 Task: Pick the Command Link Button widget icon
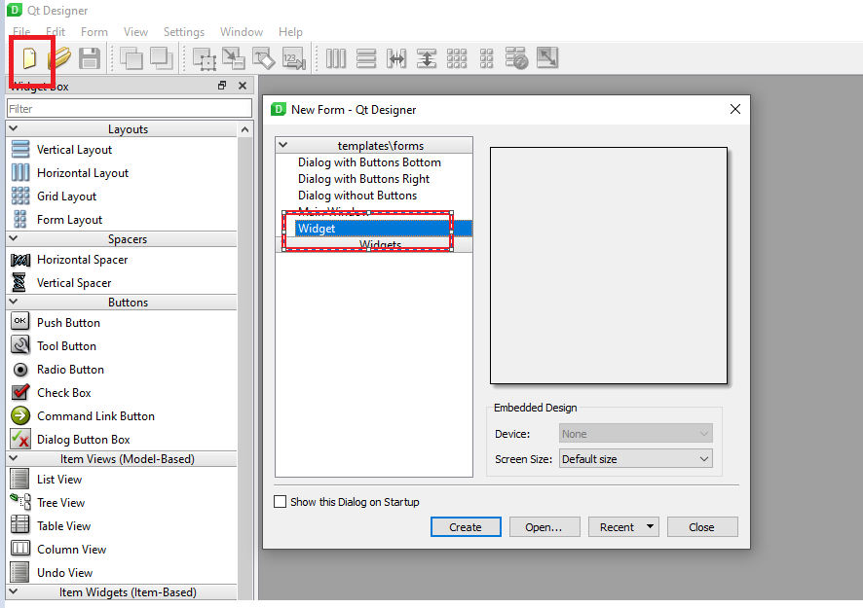pos(20,415)
